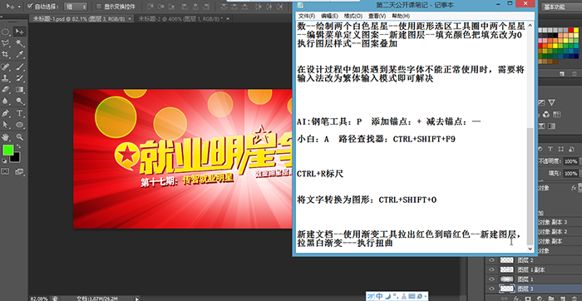Viewport: 582px width, 301px height.
Task: Select the Hand tool
Action: point(6,136)
